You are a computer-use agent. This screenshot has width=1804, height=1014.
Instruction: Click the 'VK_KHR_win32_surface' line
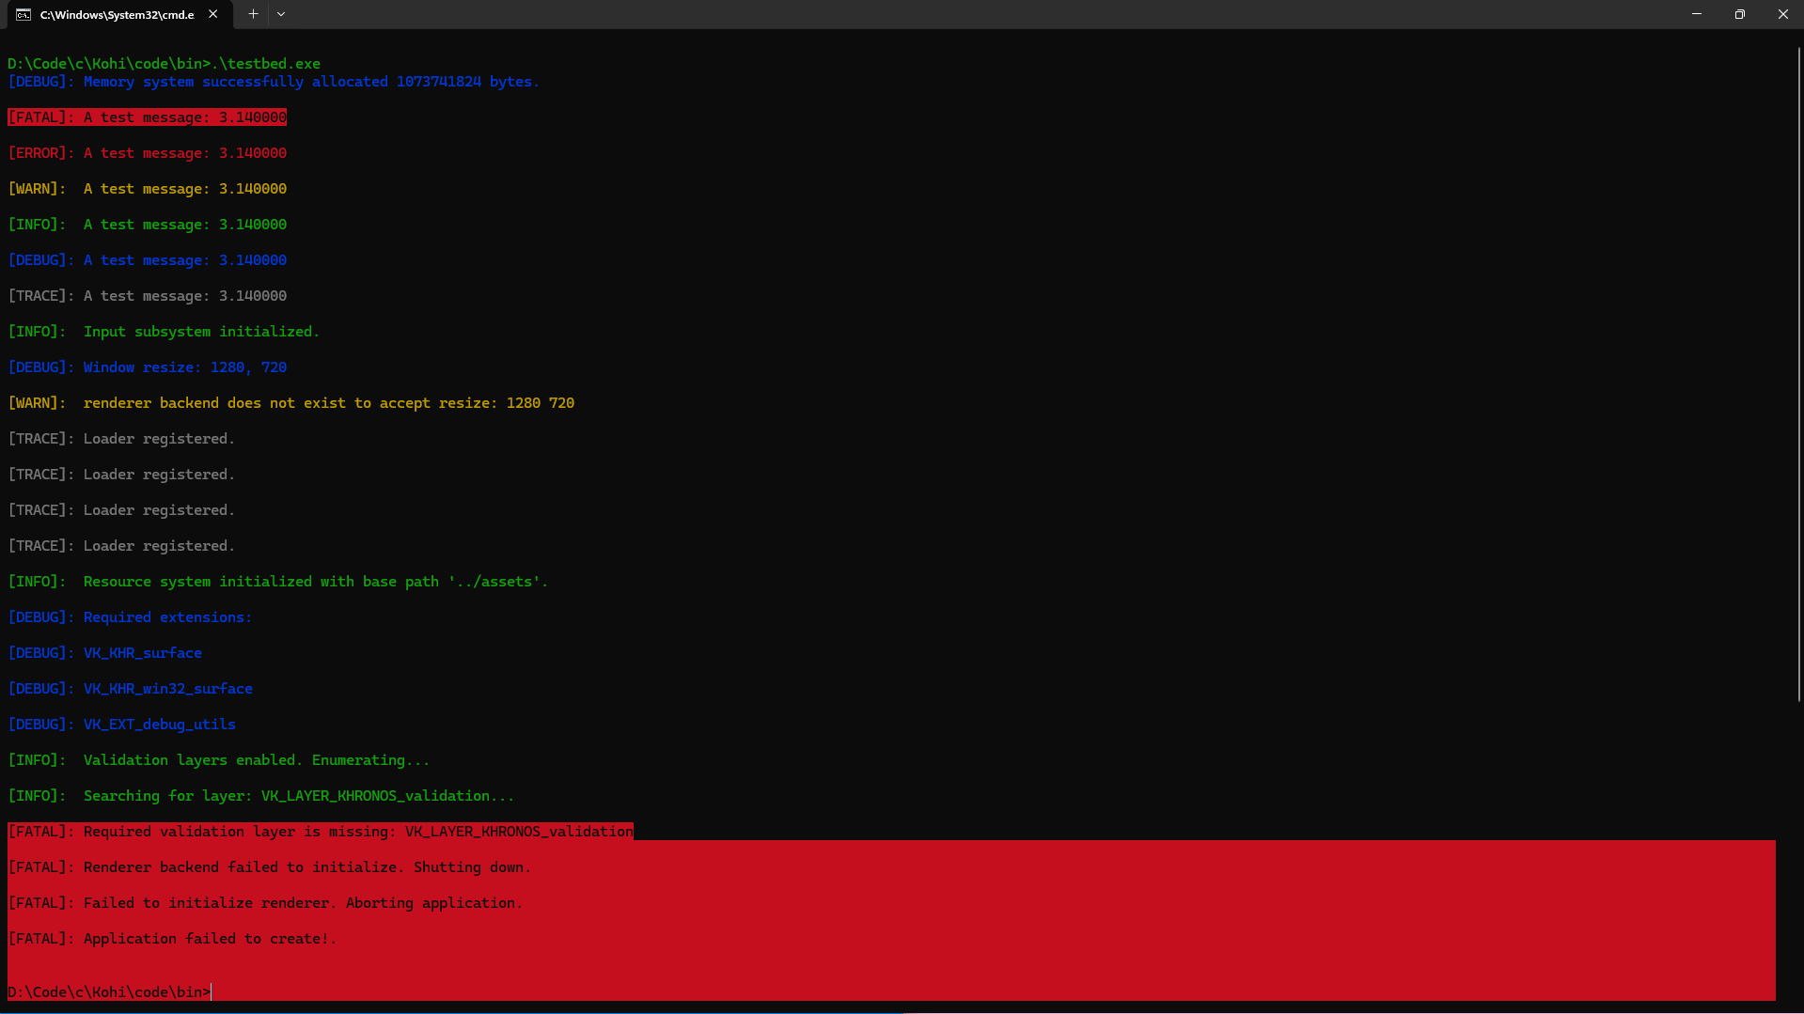(x=131, y=689)
